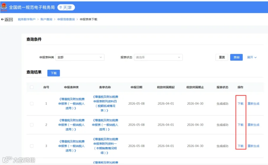Open the 账户查询 breadcrumb
Screen dimensions: 268x165
coord(46,19)
